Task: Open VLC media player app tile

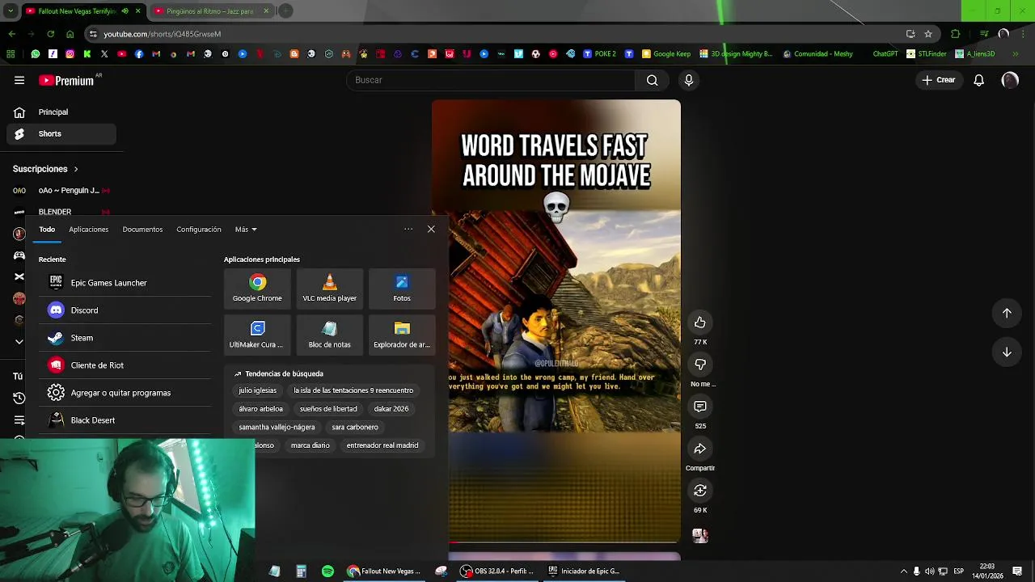Action: (329, 289)
